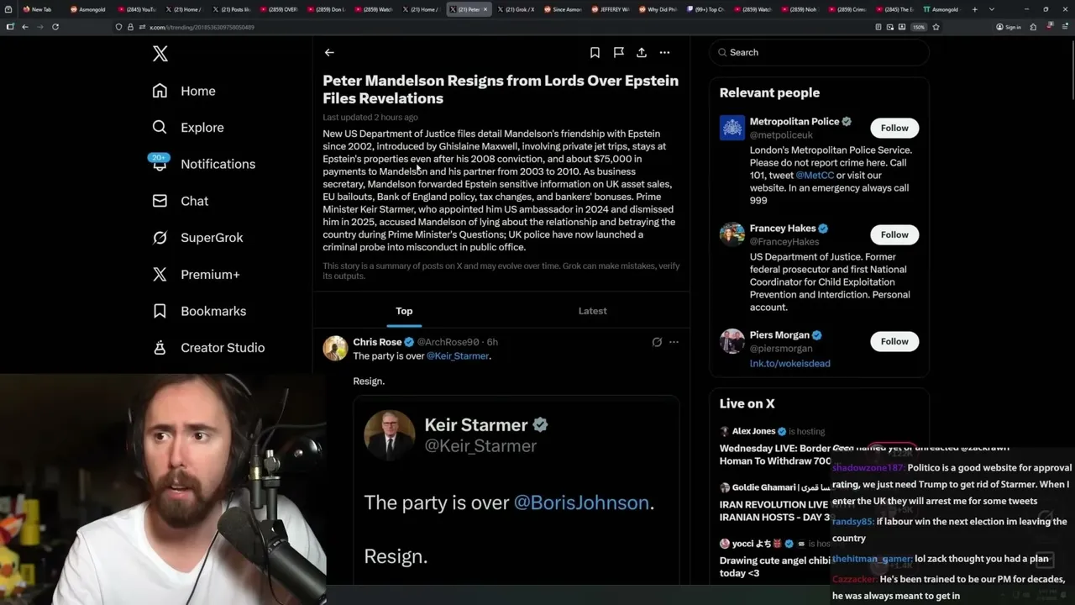Click the story headline about Peter Mandelson
Screen dimensions: 1075x605
pyautogui.click(x=501, y=89)
